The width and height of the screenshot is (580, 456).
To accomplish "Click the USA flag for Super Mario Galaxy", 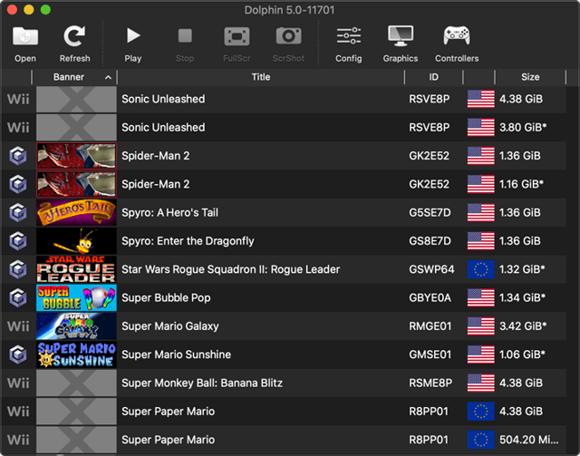I will pyautogui.click(x=481, y=326).
